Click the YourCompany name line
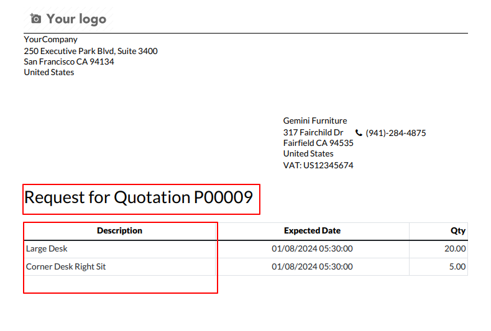Screen dimensions: 491x331 click(x=51, y=39)
